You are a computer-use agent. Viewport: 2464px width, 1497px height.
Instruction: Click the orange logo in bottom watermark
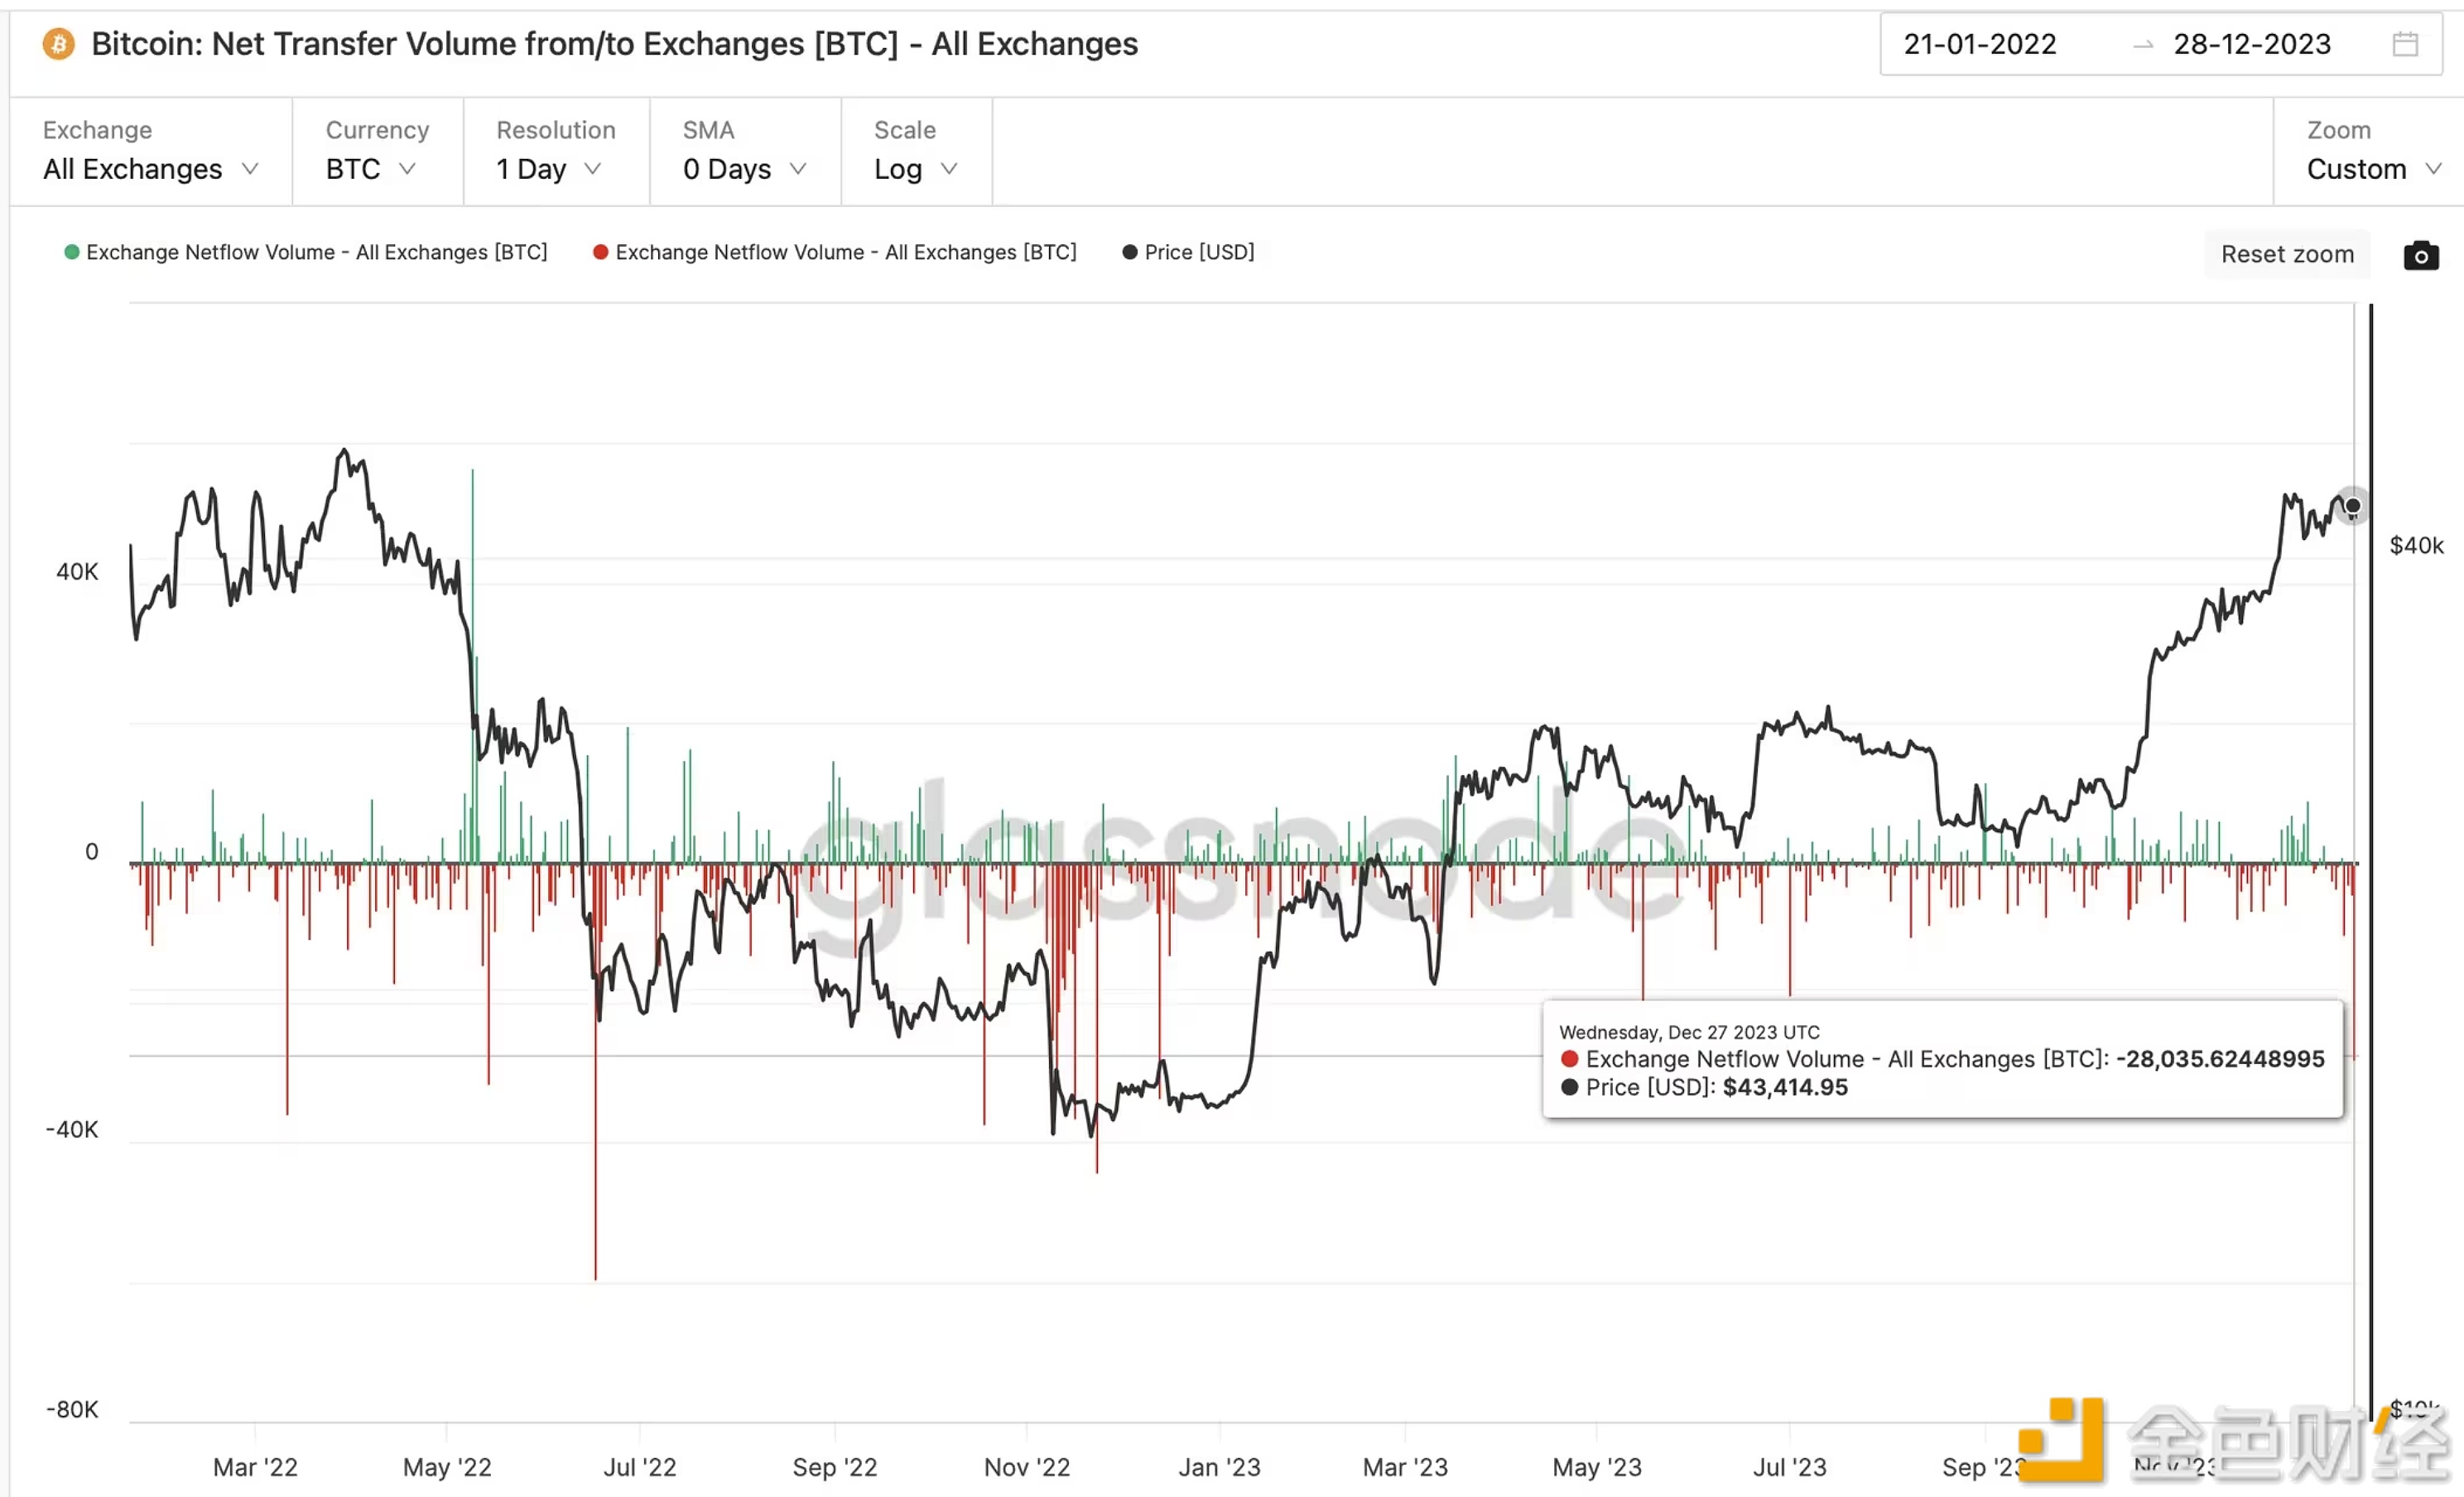tap(2060, 1440)
